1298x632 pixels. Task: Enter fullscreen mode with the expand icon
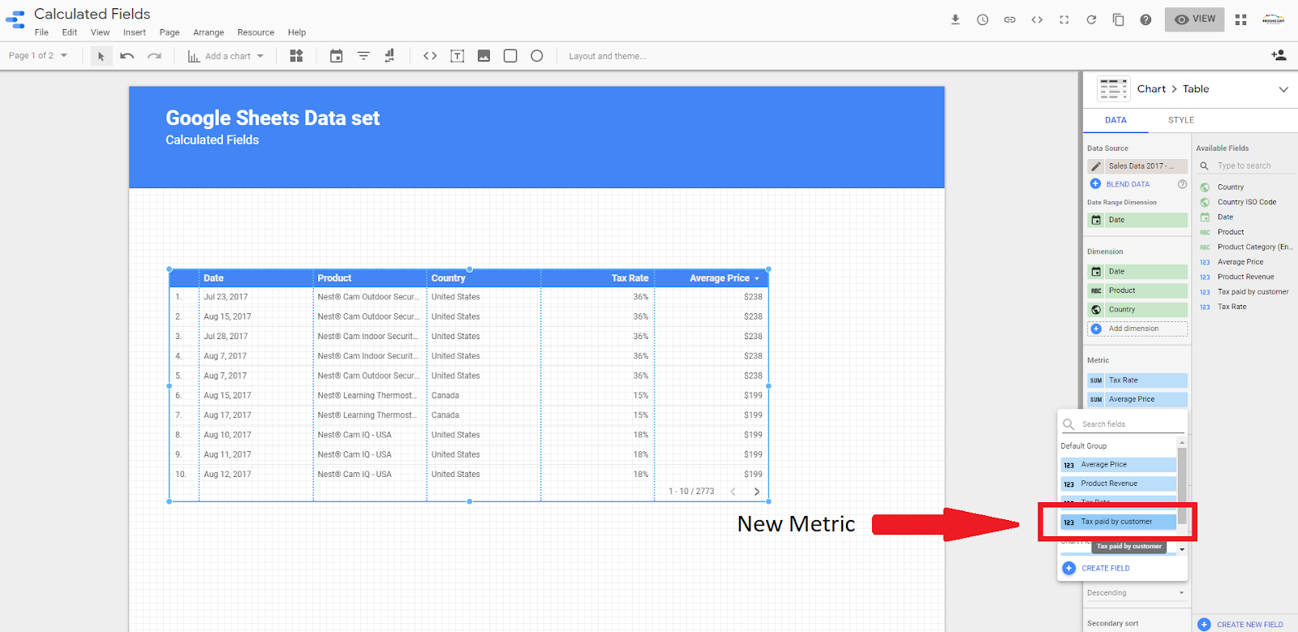coord(1064,19)
